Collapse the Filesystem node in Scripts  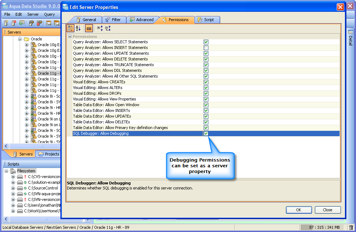tap(6, 171)
